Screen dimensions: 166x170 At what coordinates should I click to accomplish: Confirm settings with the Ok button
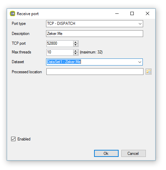(x=106, y=153)
